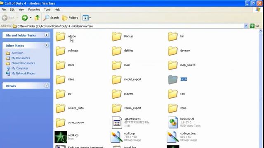Open the bin folder icon
This screenshot has height=148, width=264.
pyautogui.click(x=173, y=37)
